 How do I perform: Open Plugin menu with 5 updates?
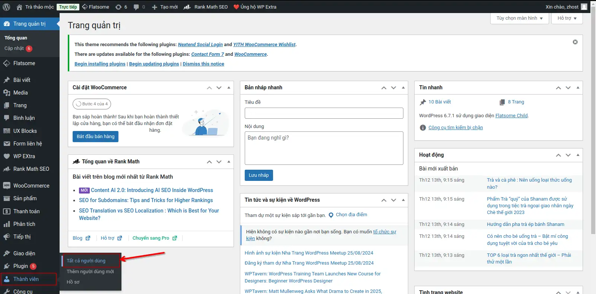coord(30,266)
